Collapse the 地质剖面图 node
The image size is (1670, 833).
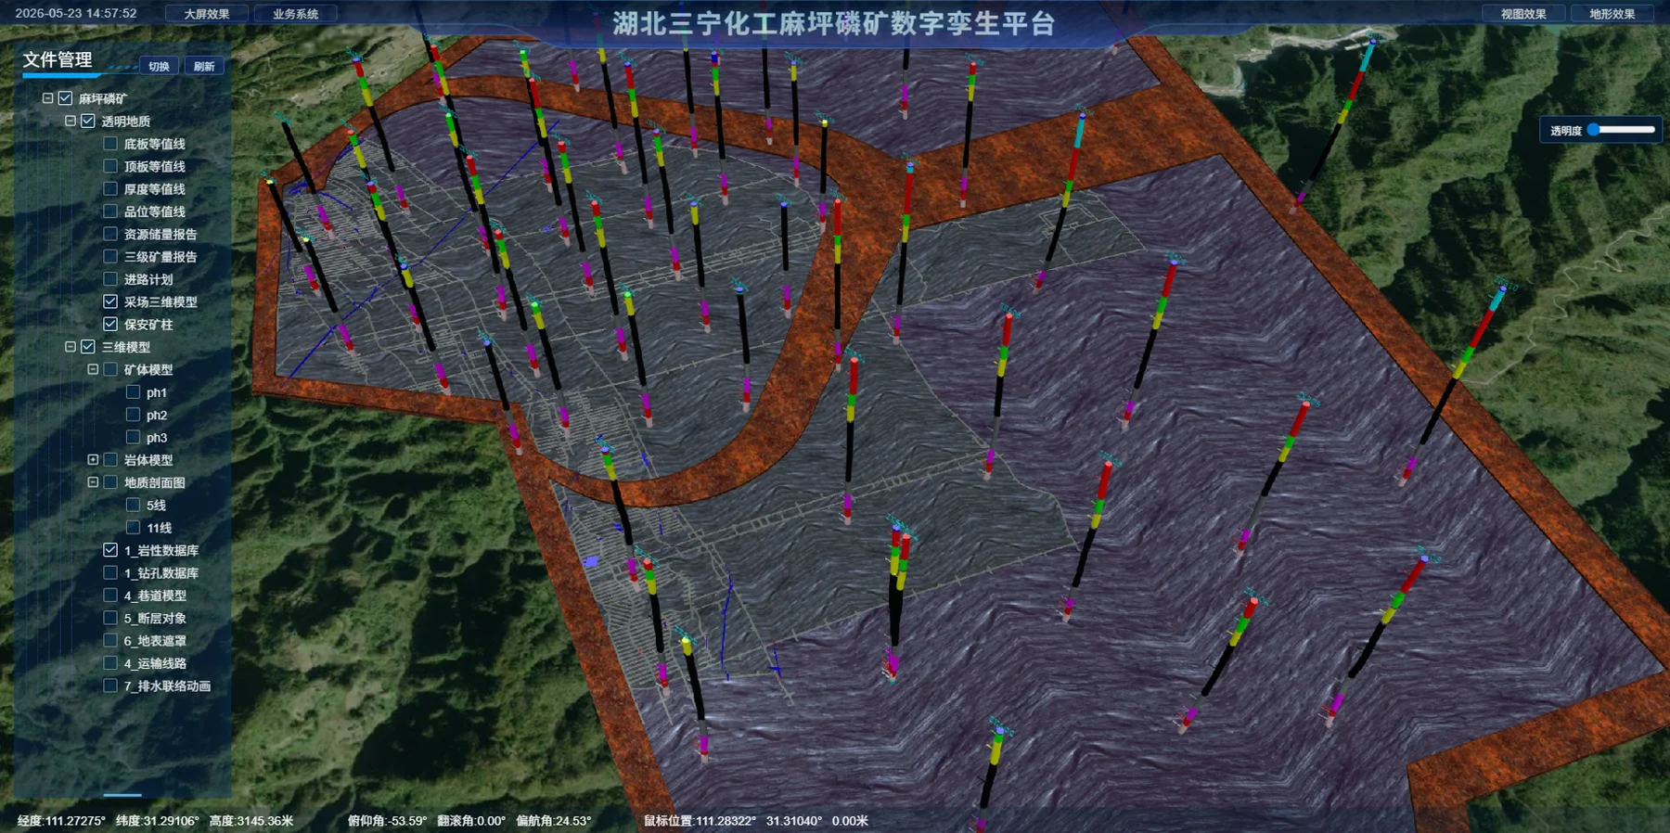coord(93,482)
